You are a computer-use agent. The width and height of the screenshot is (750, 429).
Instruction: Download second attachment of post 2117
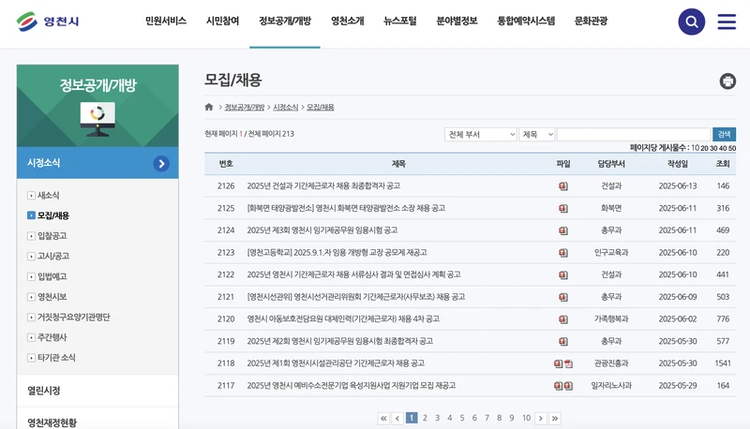click(x=568, y=386)
